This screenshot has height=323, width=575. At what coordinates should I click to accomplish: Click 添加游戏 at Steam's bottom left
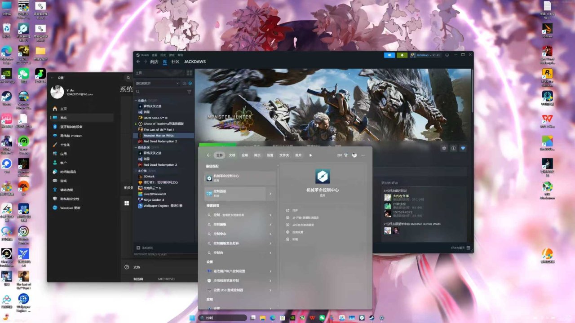pos(145,248)
